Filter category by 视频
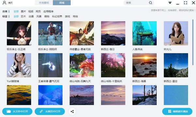Image resolution: width=196 pixels, height=117 pixels. coord(31,11)
